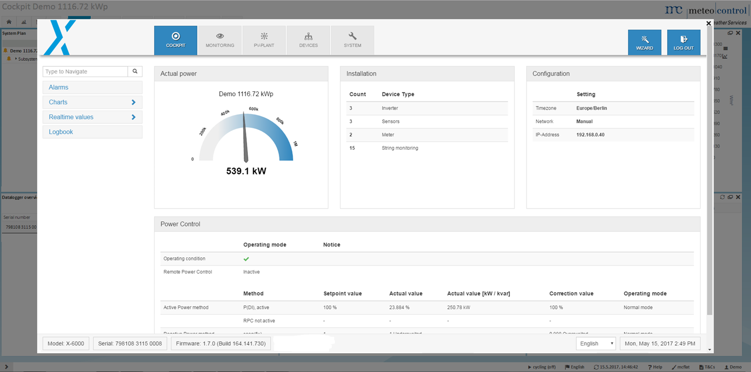The width and height of the screenshot is (751, 372).
Task: Switch to the Monitoring tab
Action: tap(219, 40)
